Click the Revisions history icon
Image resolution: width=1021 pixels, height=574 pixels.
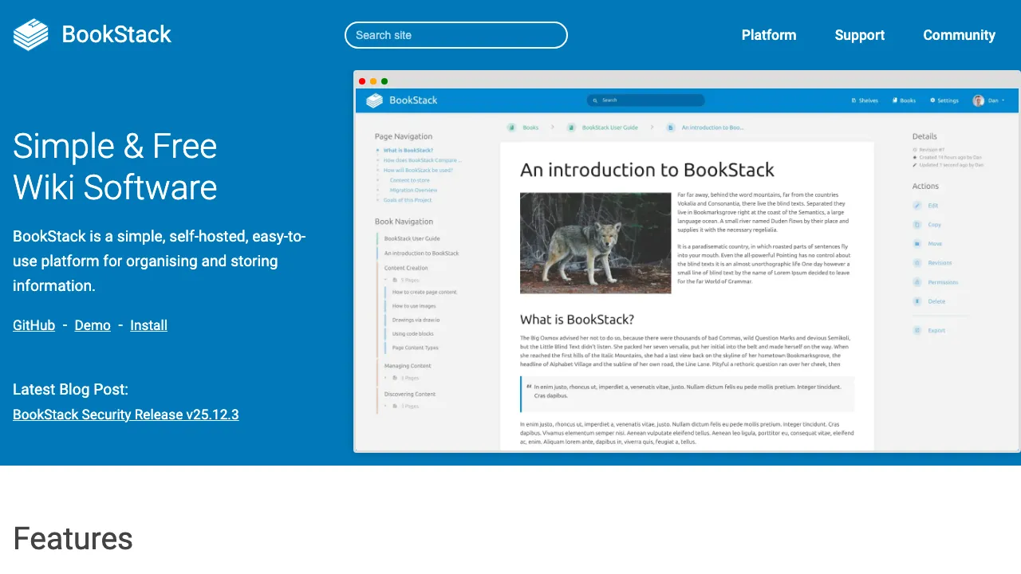pos(917,263)
